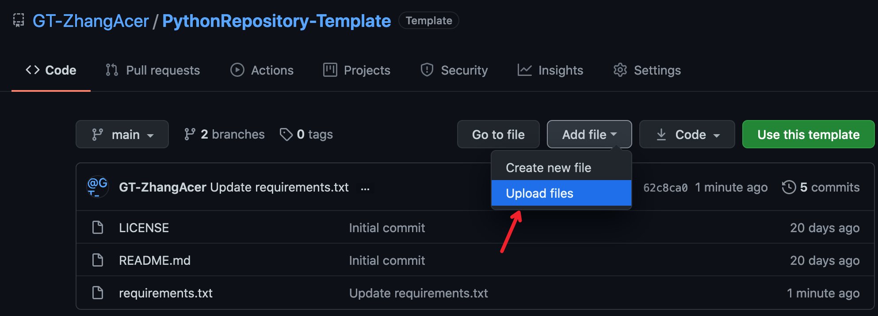
Task: Open the requirements.txt file
Action: click(x=166, y=293)
